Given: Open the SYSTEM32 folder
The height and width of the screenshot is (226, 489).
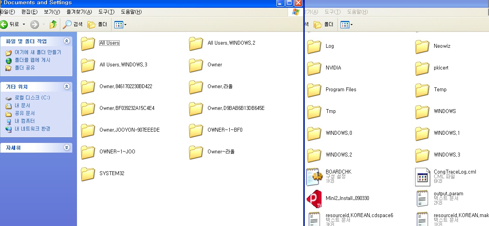Looking at the screenshot, I should pos(88,174).
